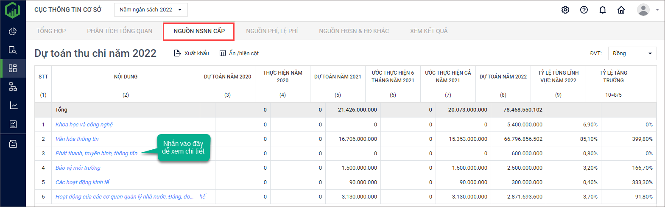Screen dimensions: 665x207
Task: Open the pie chart sidebar icon
Action: pyautogui.click(x=13, y=32)
